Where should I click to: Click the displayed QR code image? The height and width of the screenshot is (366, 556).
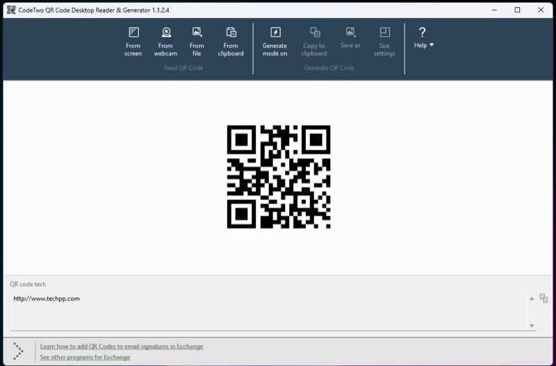pyautogui.click(x=279, y=176)
